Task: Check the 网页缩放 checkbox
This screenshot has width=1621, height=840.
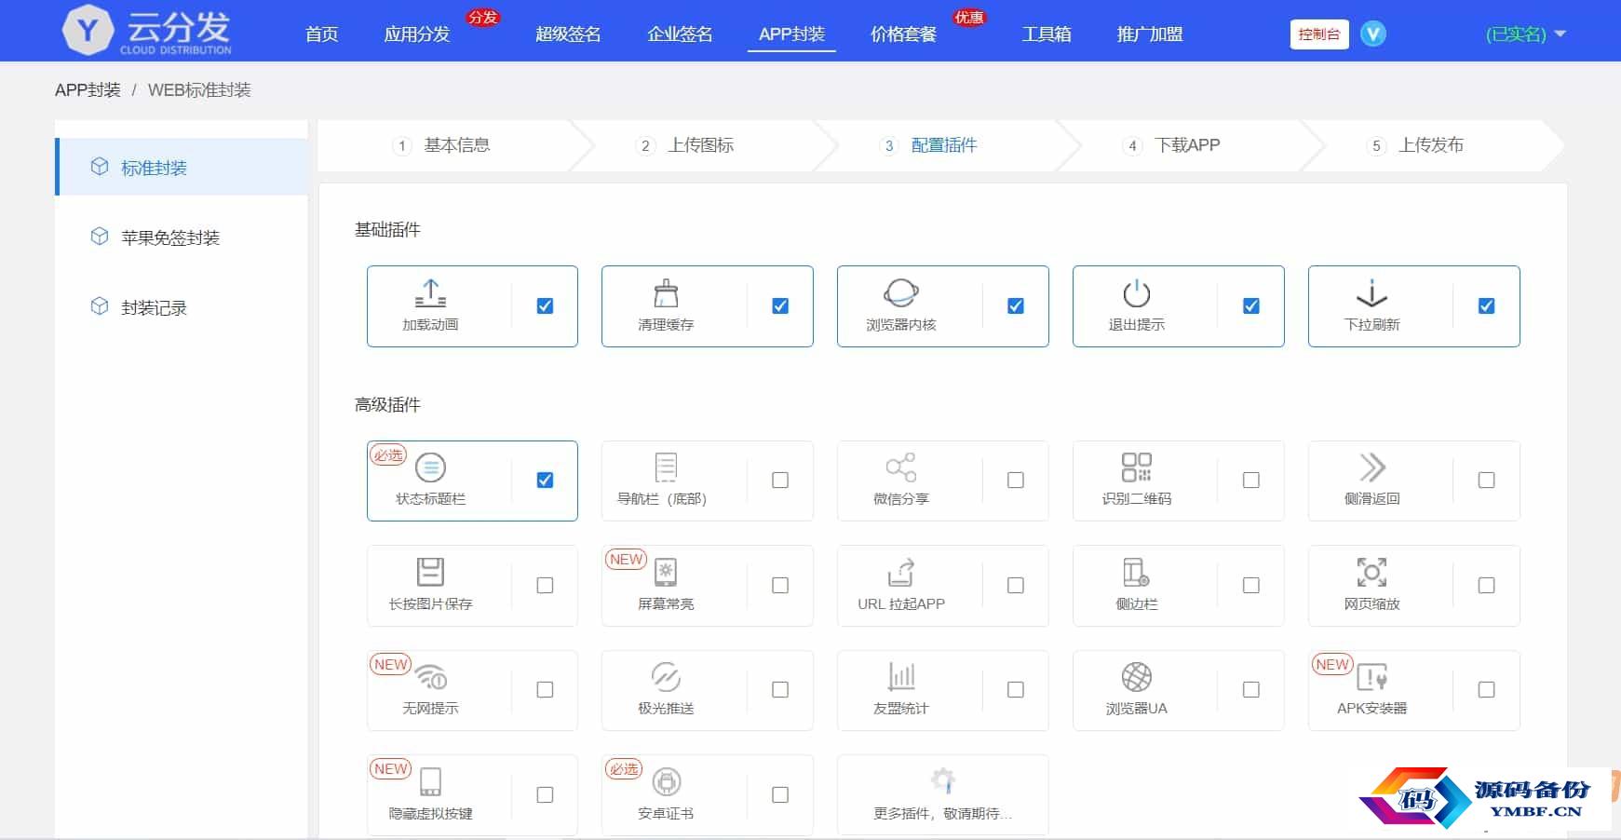Action: pos(1487,585)
